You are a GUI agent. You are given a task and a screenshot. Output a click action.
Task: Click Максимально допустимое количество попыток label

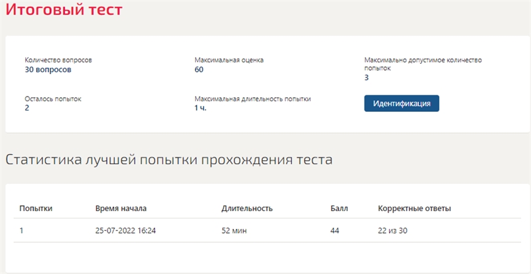tap(423, 64)
